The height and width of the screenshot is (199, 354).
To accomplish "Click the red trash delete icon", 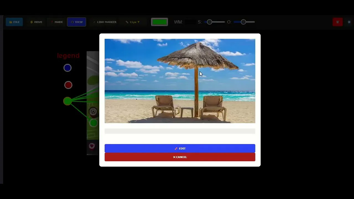I will (x=338, y=22).
